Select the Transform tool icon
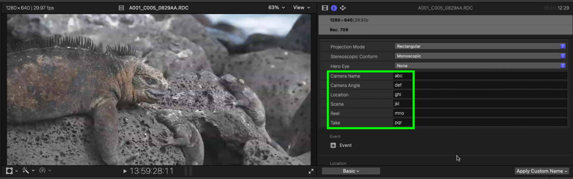Screen dimensions: 573x179 click(9, 171)
